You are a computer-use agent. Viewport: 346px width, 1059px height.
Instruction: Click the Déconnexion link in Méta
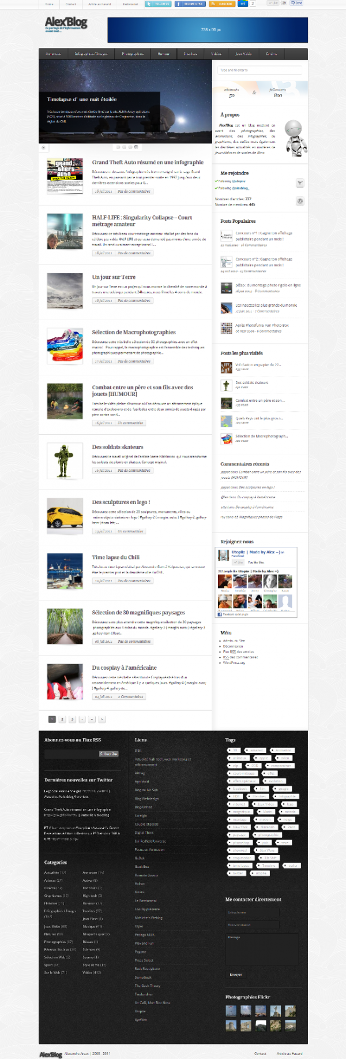(x=233, y=646)
